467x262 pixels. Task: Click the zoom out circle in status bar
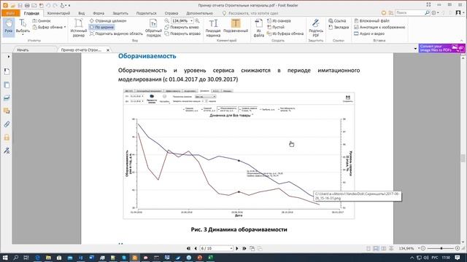tap(423, 248)
